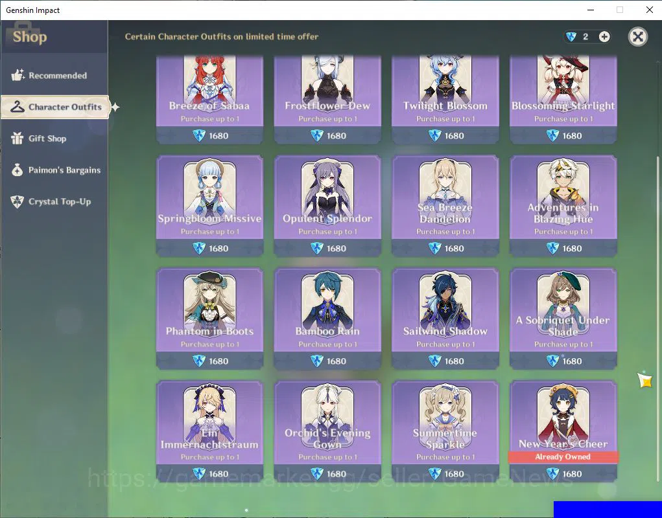Click the Character Outfits hanger icon
Screen dimensions: 662x518
pos(18,107)
